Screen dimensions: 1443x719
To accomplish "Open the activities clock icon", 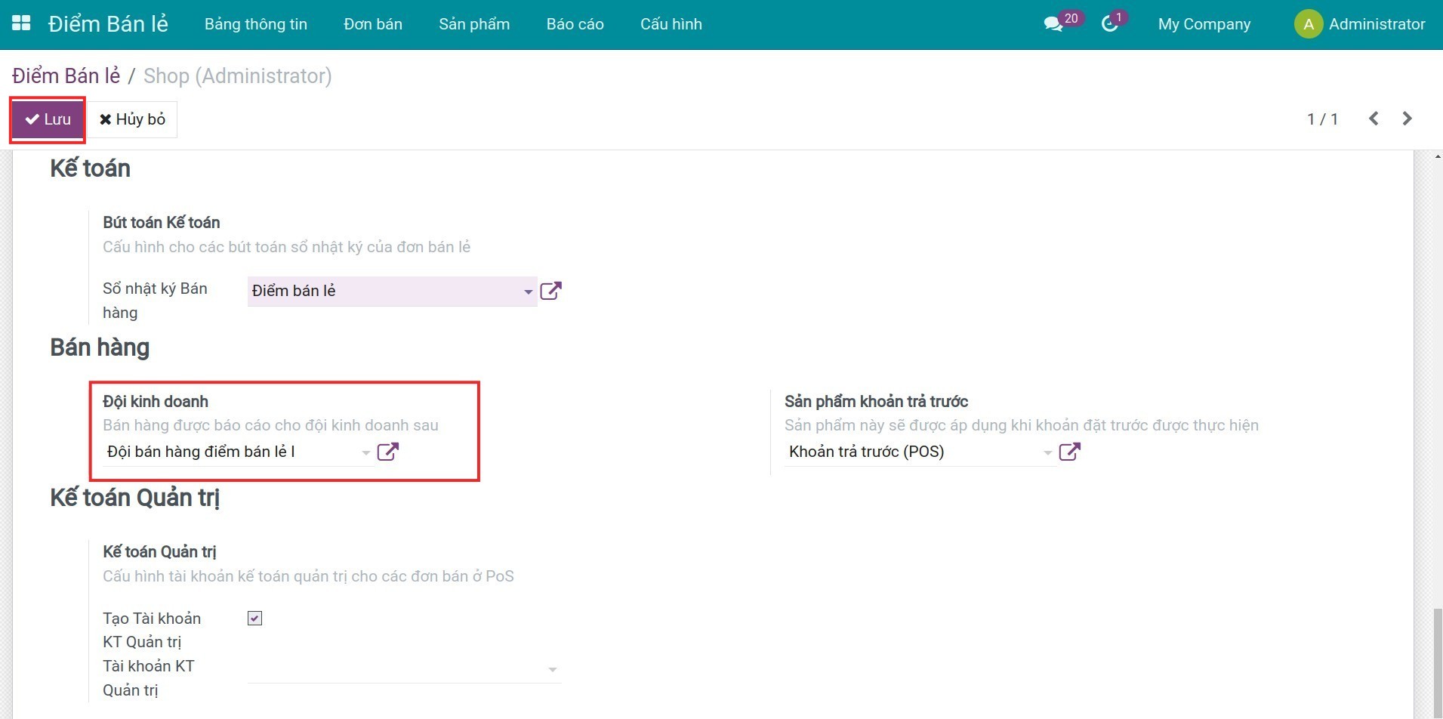I will [x=1109, y=24].
